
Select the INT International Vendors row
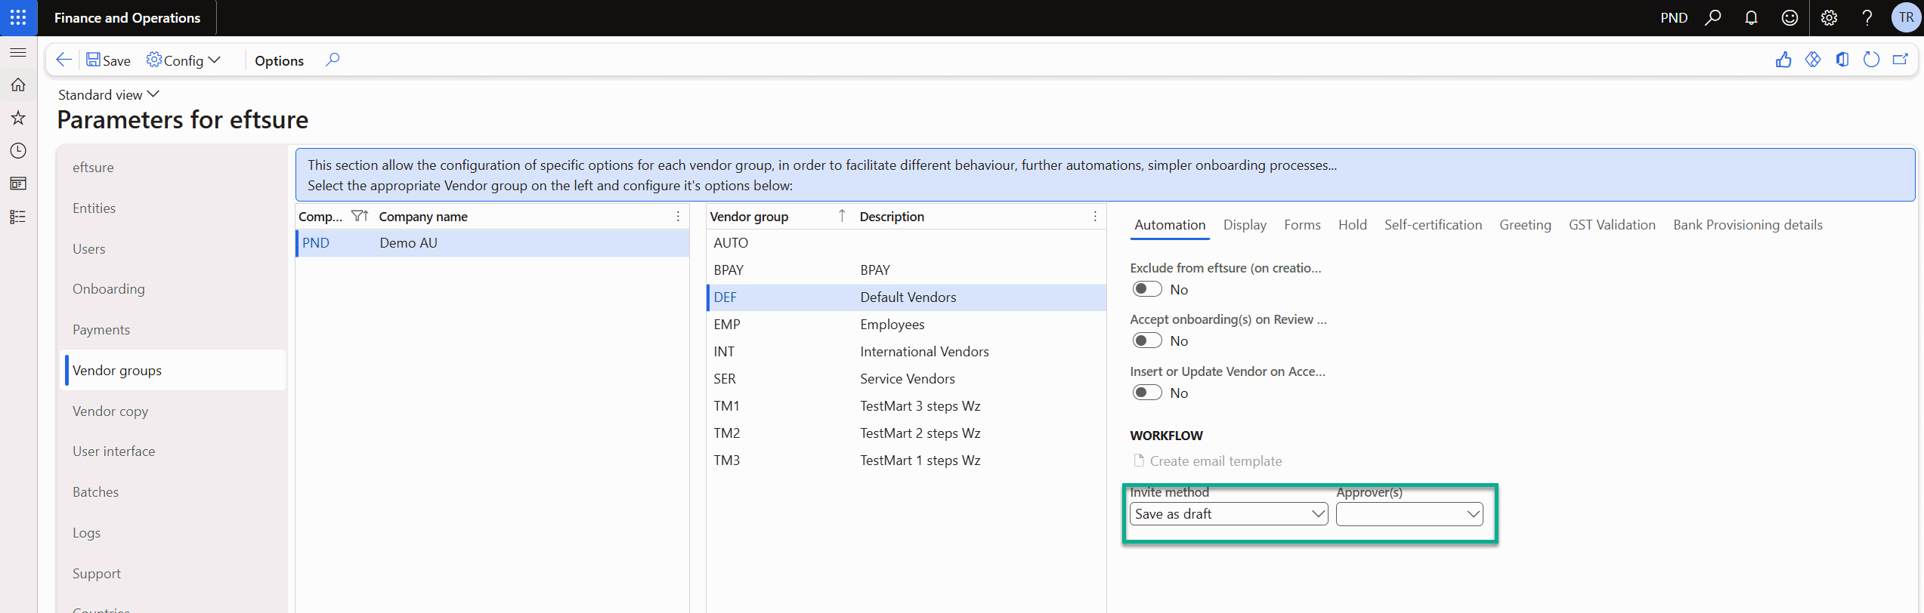pos(906,352)
